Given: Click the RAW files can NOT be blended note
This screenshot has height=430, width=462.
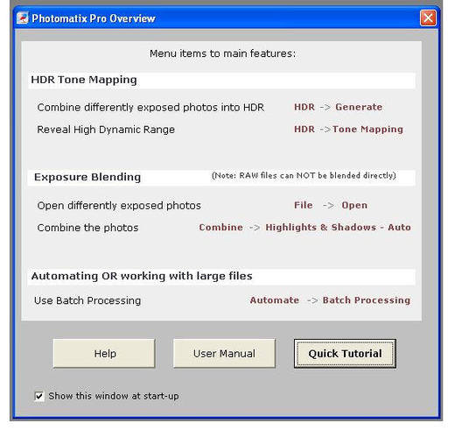Looking at the screenshot, I should [x=304, y=175].
